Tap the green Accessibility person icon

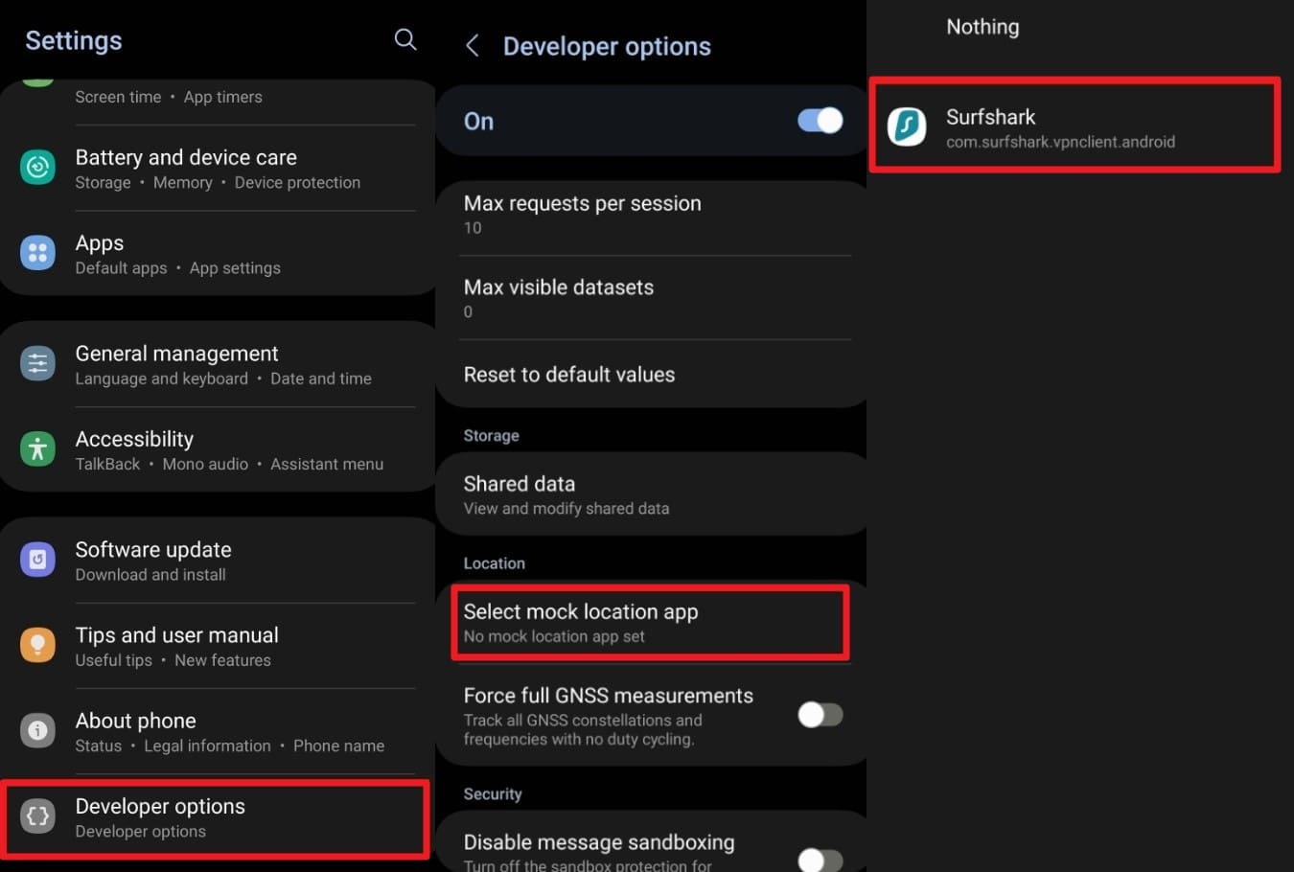pos(38,449)
